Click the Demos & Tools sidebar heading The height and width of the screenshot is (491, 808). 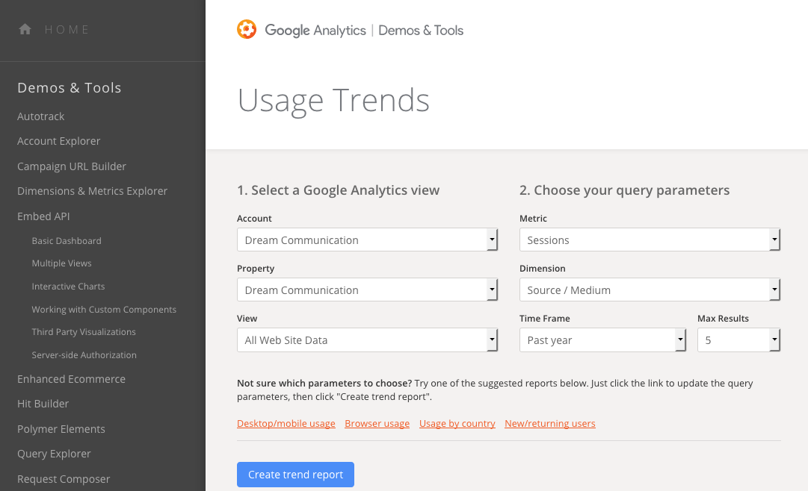(x=69, y=87)
